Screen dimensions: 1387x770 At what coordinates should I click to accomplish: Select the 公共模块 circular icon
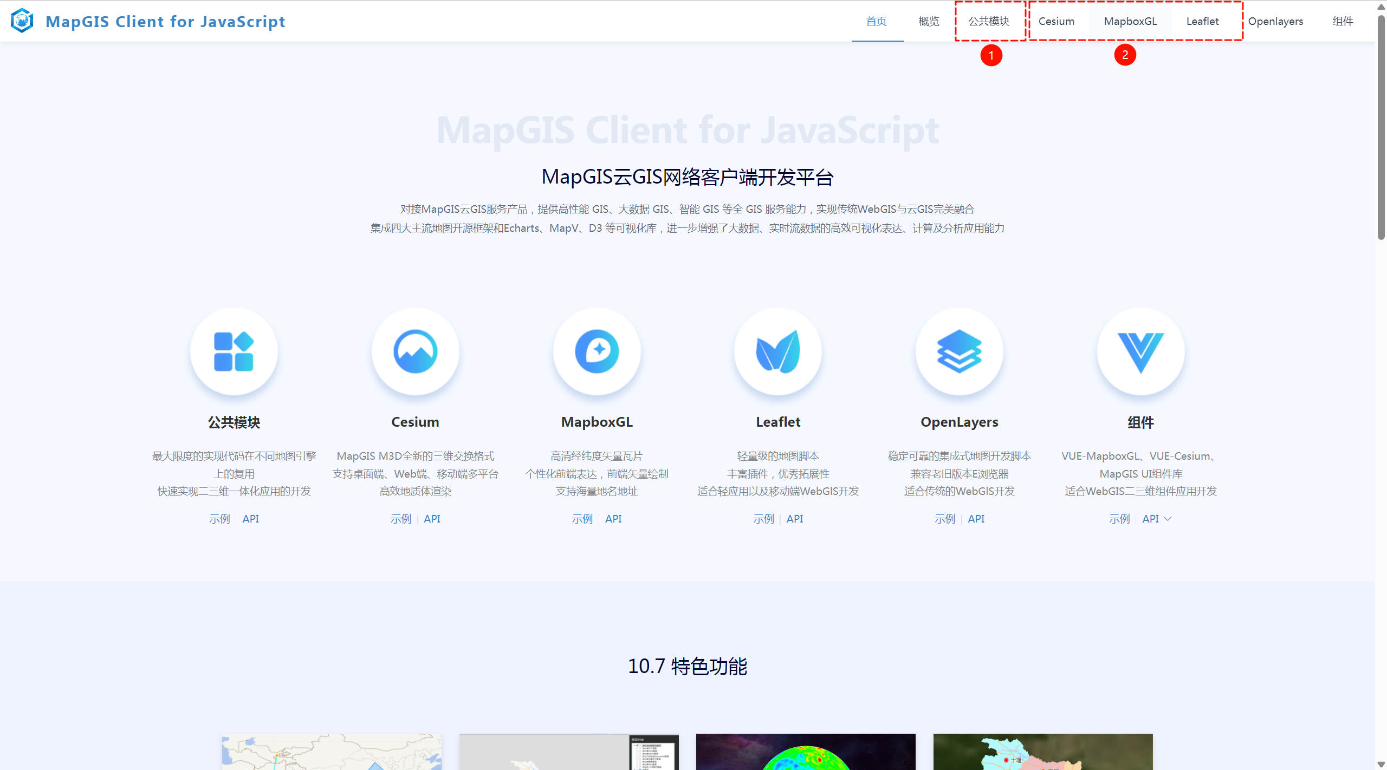[234, 351]
